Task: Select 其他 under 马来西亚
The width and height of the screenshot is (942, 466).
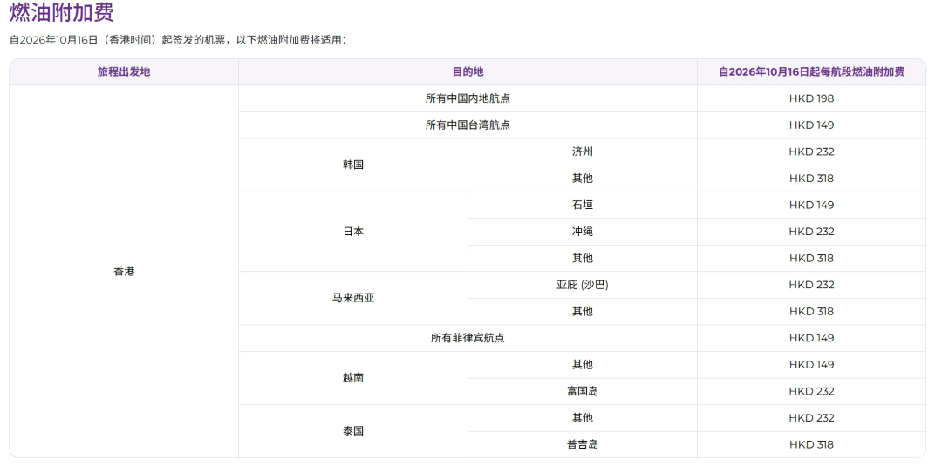Action: point(582,311)
